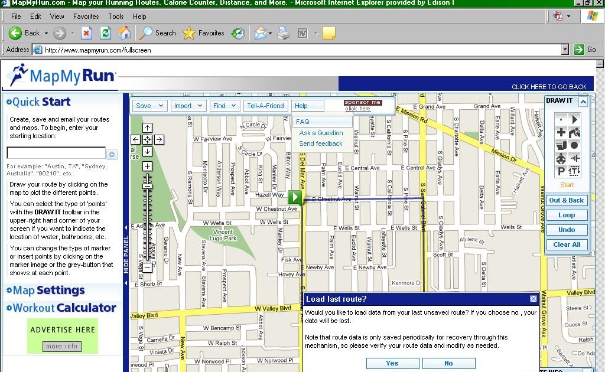Image resolution: width=605 pixels, height=372 pixels.
Task: Open the File menu
Action: click(16, 17)
